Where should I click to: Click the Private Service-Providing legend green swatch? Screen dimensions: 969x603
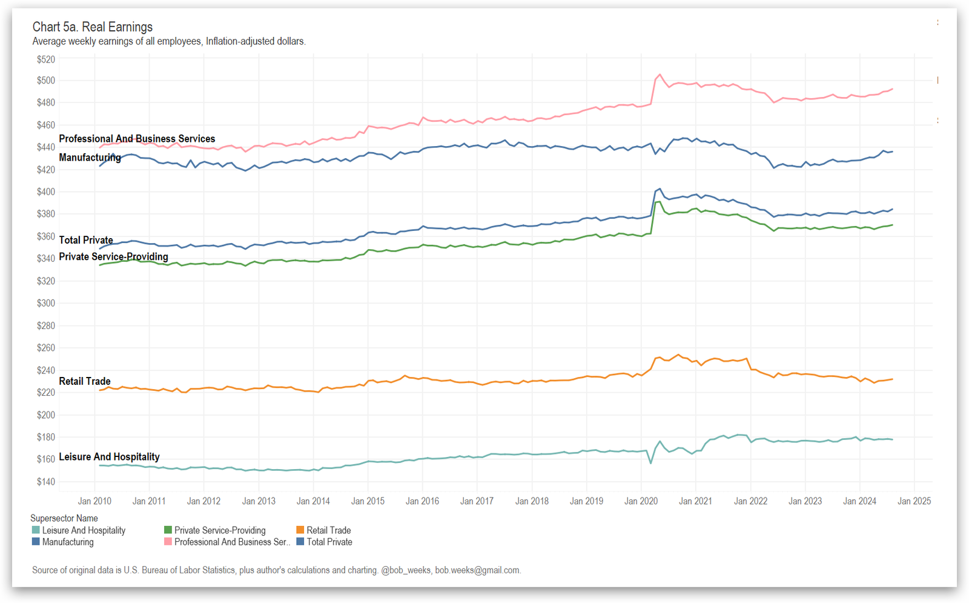(x=168, y=530)
